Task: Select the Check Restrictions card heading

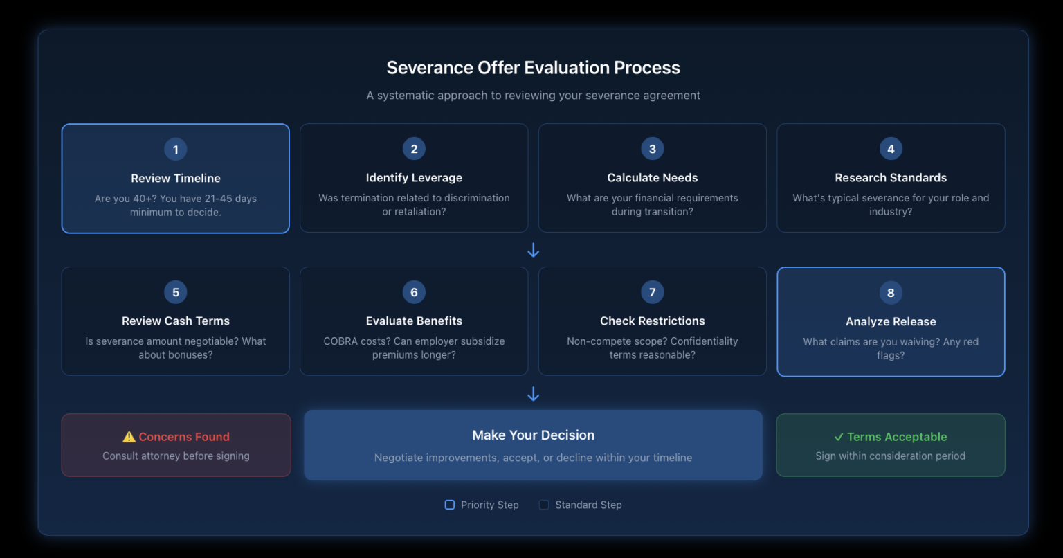Action: click(653, 321)
